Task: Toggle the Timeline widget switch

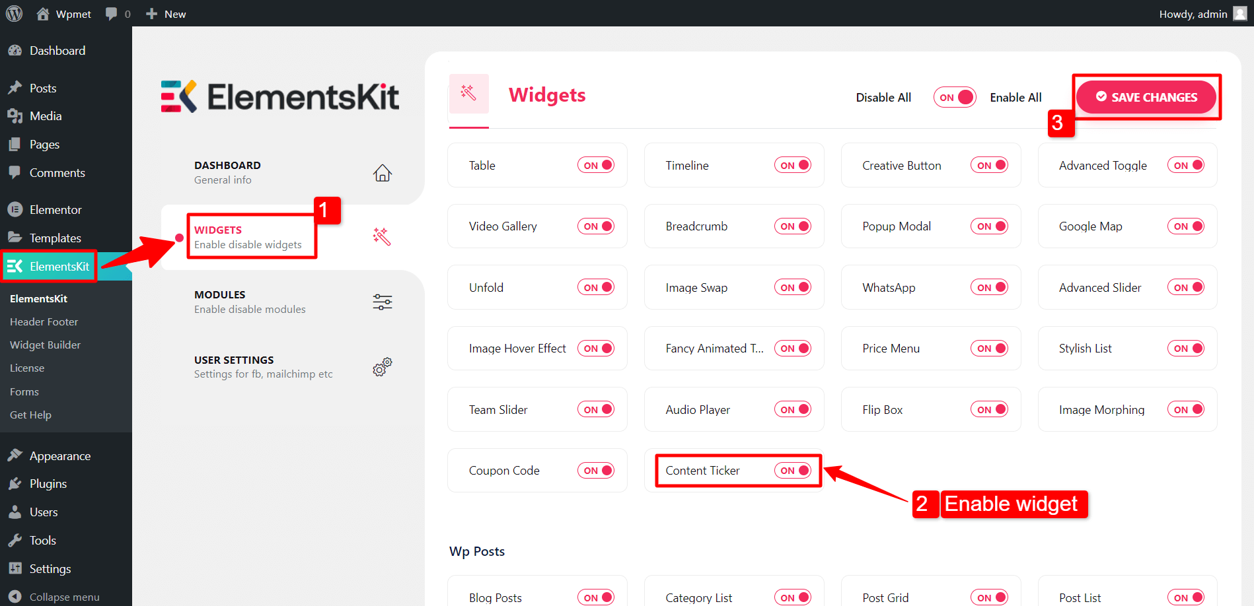Action: click(793, 165)
